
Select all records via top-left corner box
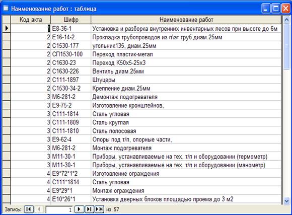(7, 20)
